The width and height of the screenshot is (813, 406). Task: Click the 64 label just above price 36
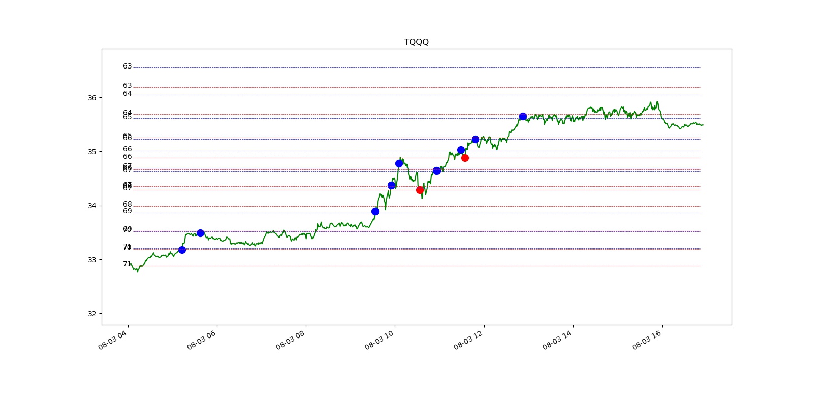(x=127, y=94)
